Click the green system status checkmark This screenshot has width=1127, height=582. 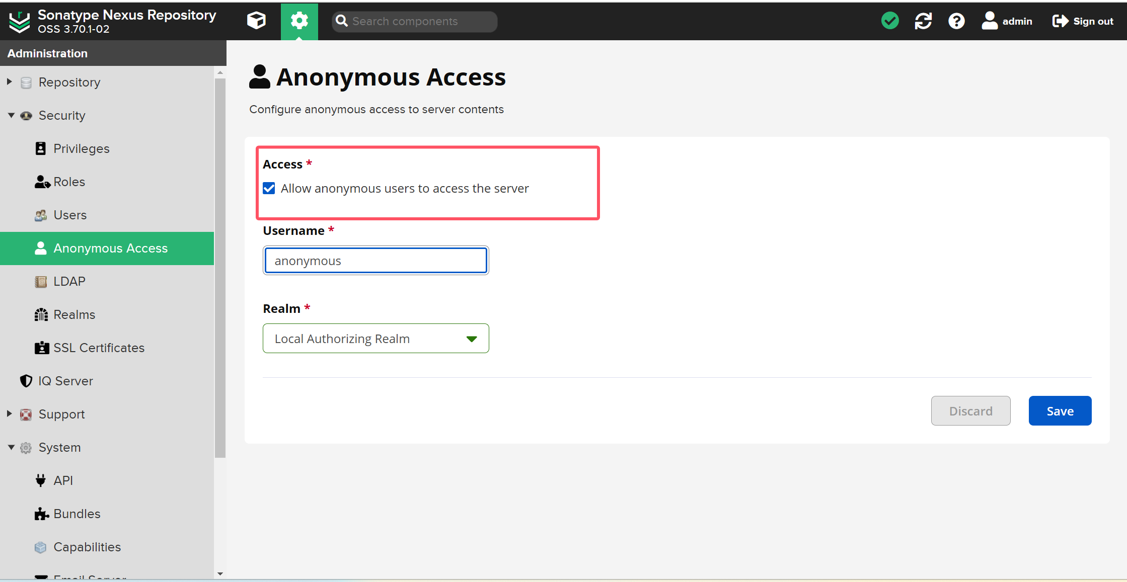pos(889,21)
